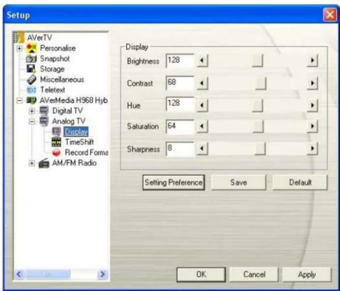Click tree scrollbar left arrow

(x=19, y=274)
